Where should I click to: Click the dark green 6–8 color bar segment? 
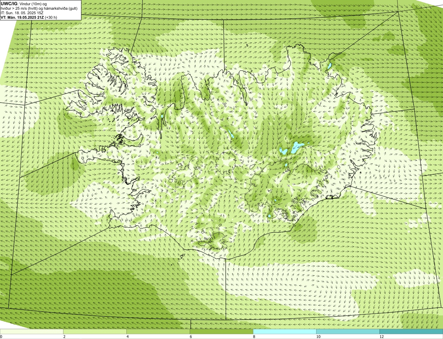coord(221,331)
